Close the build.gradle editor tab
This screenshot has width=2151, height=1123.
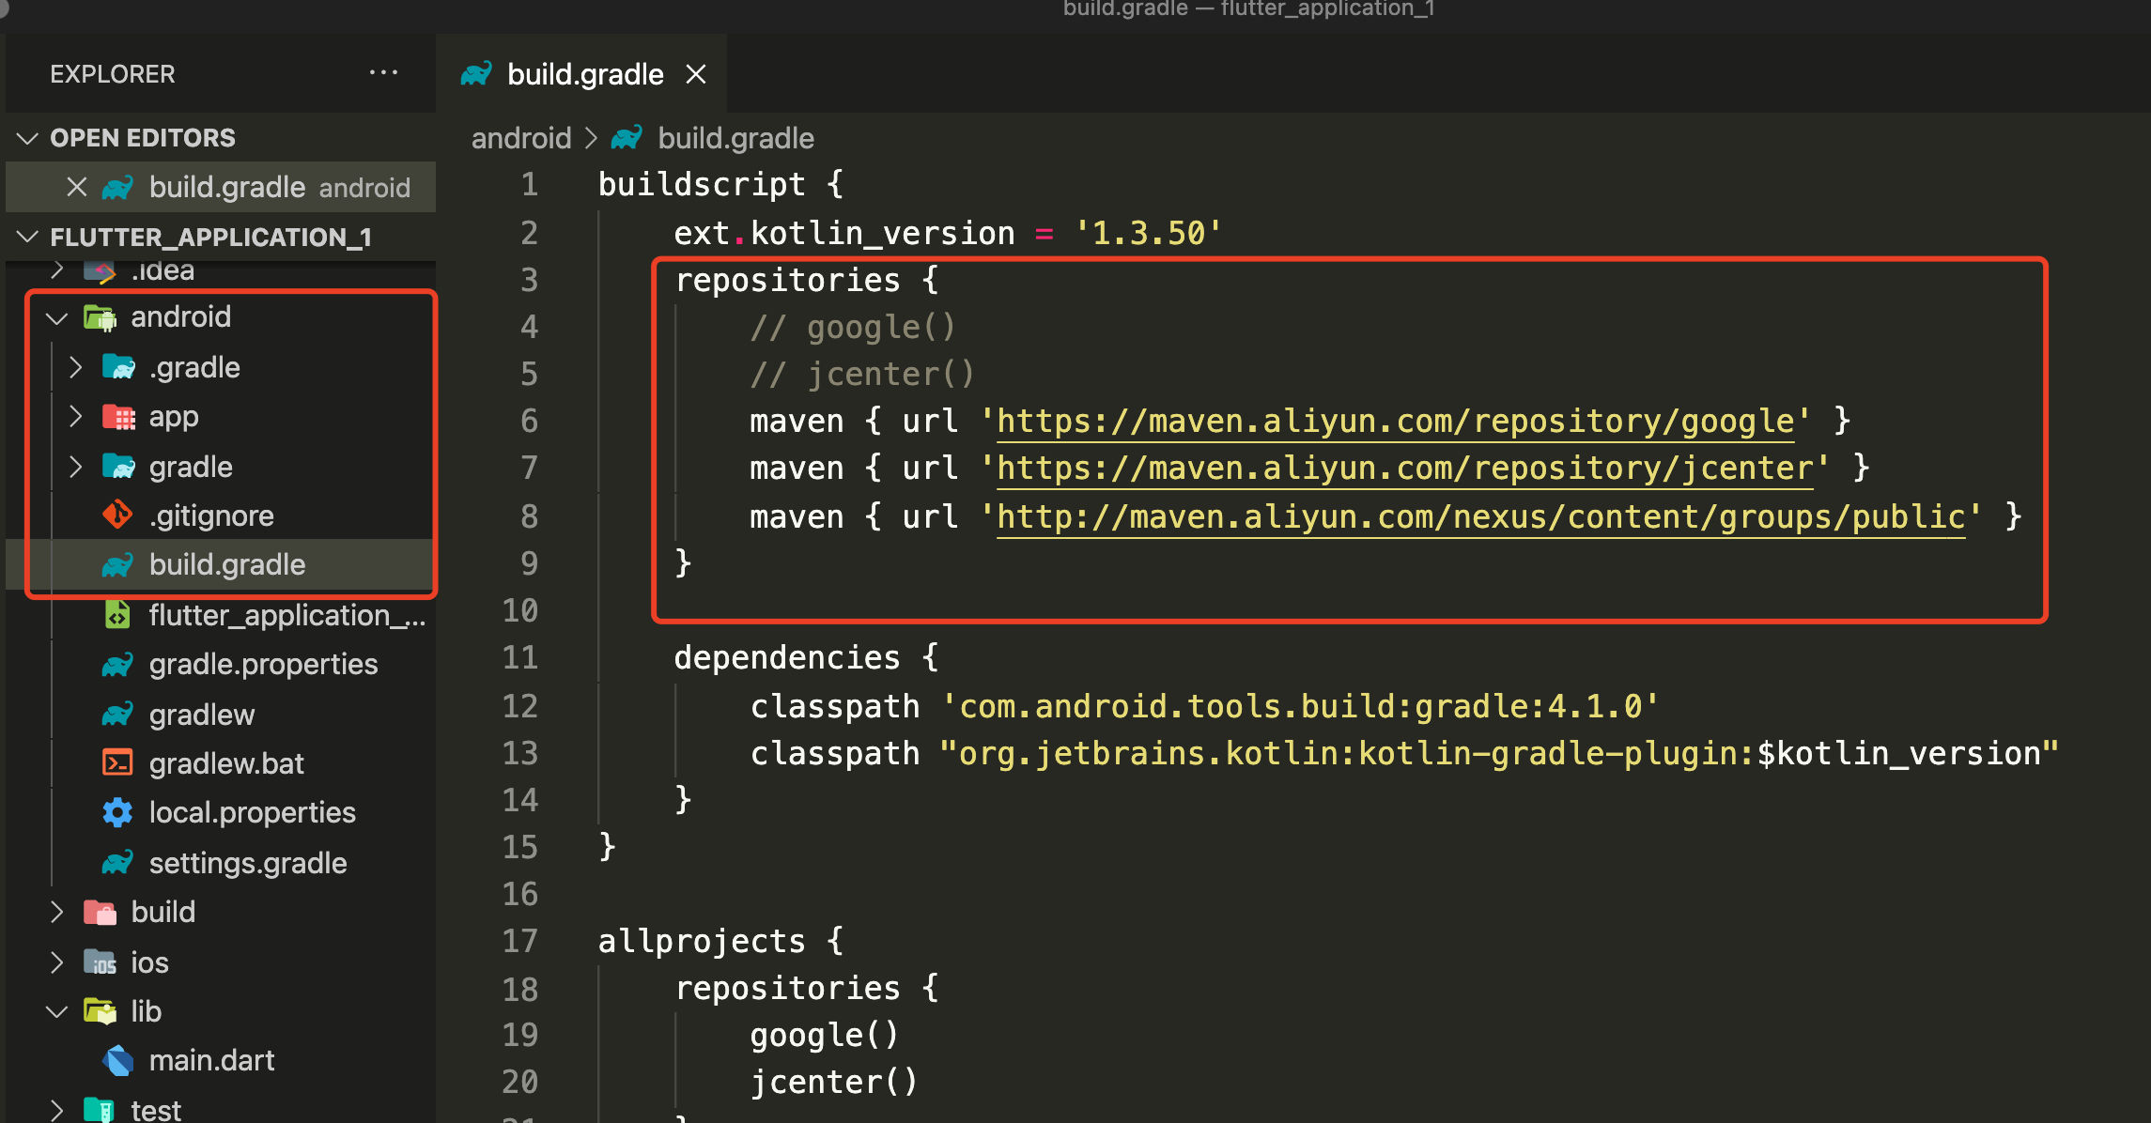pos(696,74)
